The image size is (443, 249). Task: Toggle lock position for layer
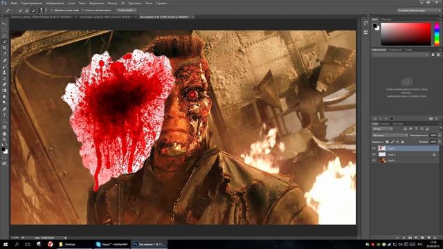pos(397,142)
